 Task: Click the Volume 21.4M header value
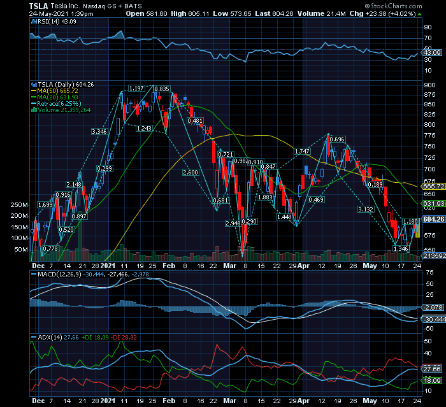pos(321,13)
